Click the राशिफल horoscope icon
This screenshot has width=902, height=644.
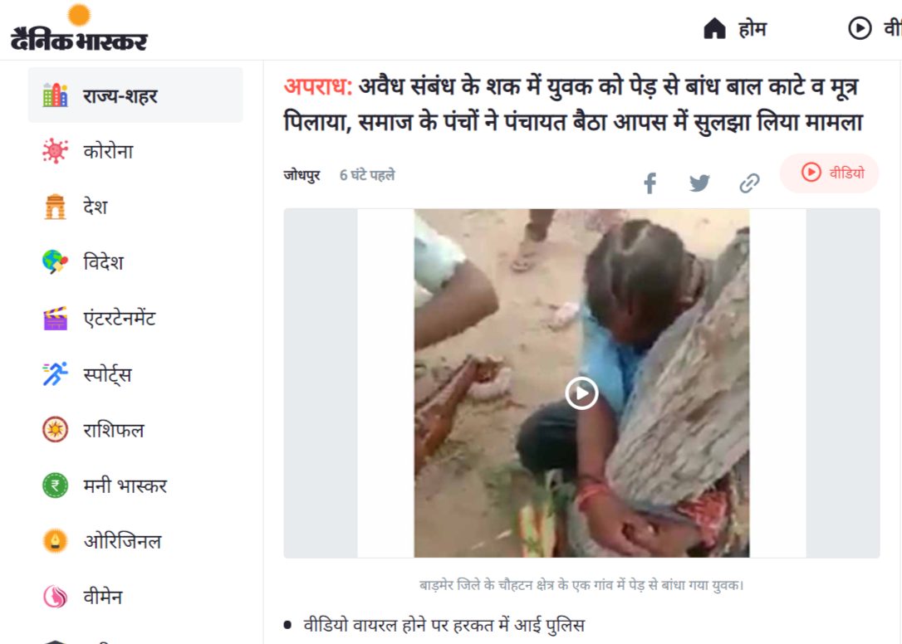pos(55,430)
